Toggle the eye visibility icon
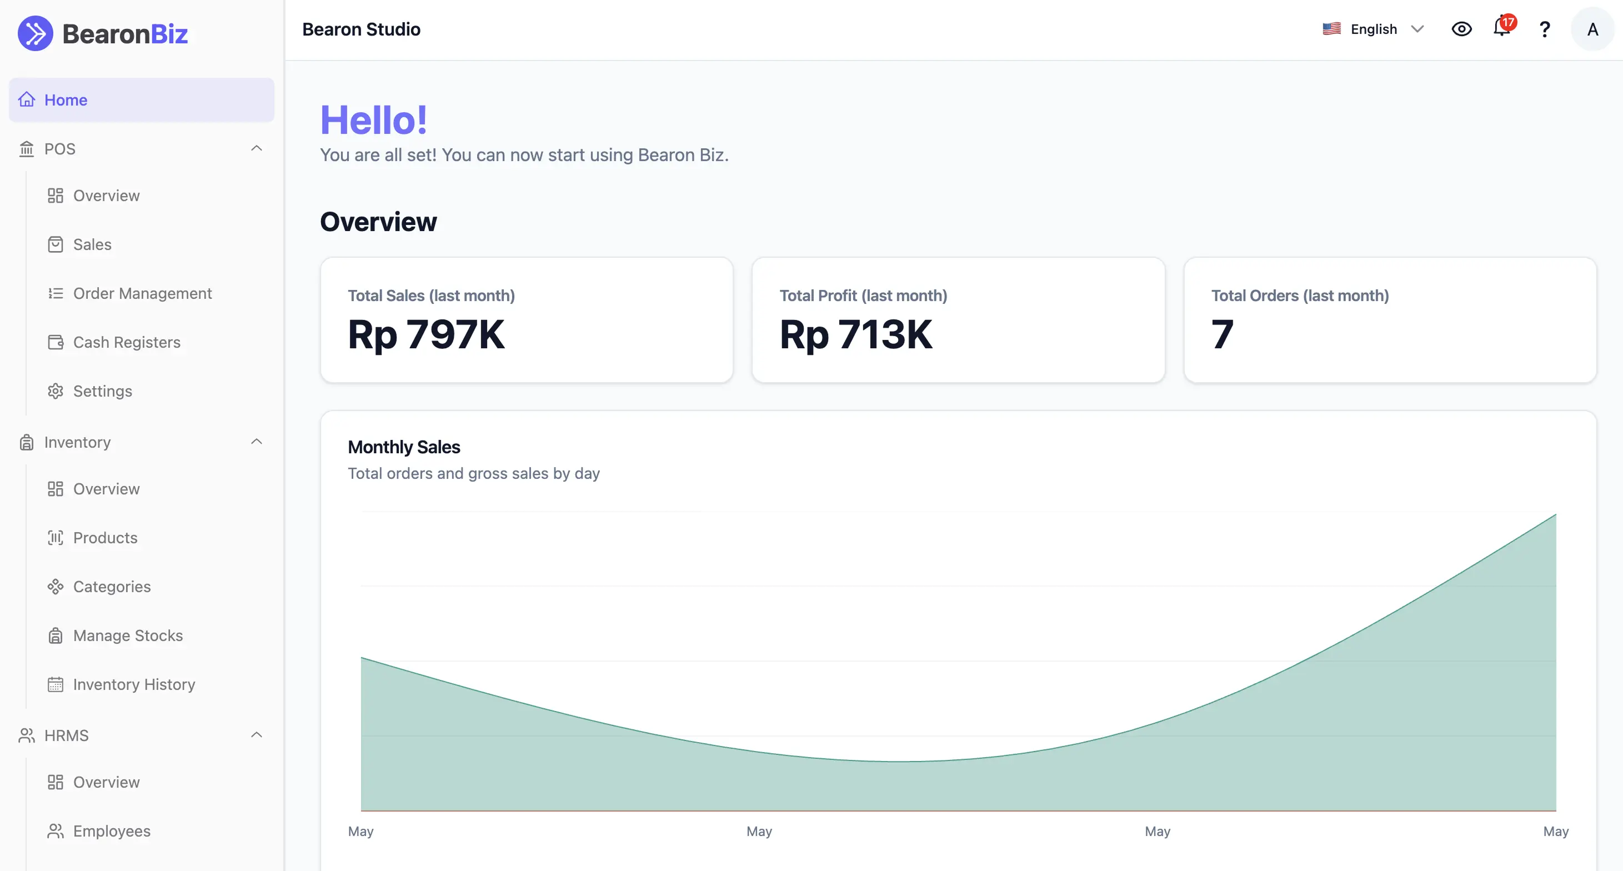The height and width of the screenshot is (871, 1623). click(1461, 29)
